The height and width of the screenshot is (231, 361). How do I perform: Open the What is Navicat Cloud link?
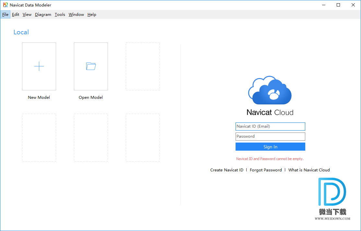[309, 170]
